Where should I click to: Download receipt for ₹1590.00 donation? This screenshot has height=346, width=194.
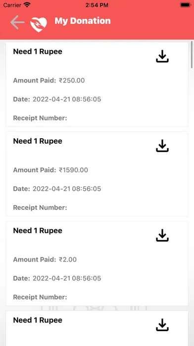click(x=162, y=146)
